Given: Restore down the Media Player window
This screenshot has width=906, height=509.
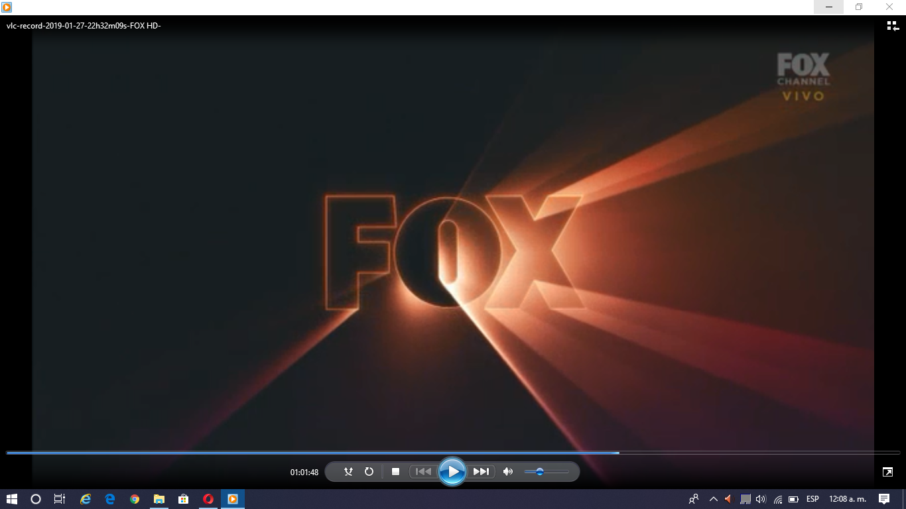Looking at the screenshot, I should 859,7.
